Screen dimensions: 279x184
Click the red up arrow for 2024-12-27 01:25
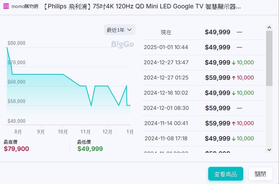point(234,78)
